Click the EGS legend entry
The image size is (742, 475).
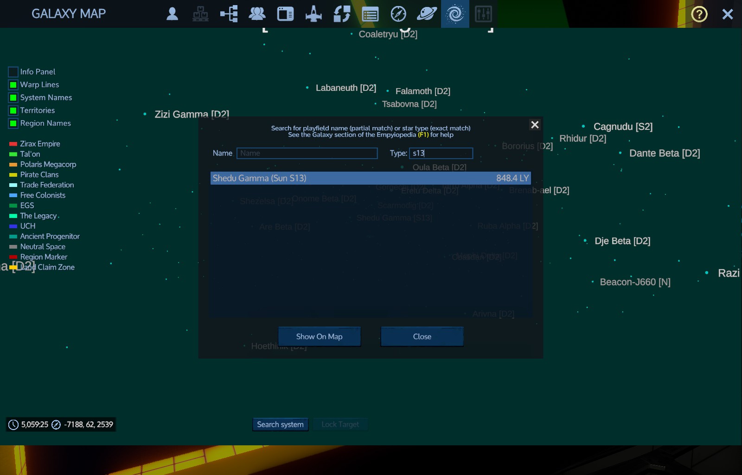(27, 205)
